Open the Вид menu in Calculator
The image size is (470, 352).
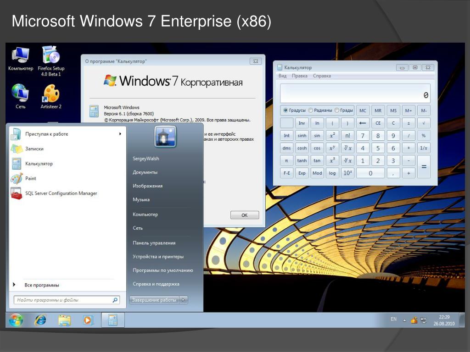coord(282,76)
